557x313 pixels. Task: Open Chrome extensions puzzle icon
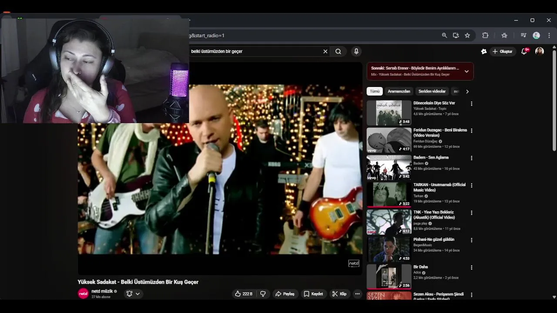coord(485,36)
